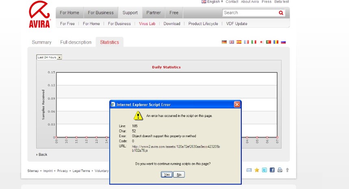Choose the Spanish flag language

pyautogui.click(x=239, y=42)
